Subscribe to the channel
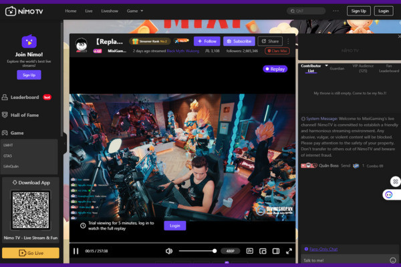Screen dimensions: 401x267 click(239, 41)
